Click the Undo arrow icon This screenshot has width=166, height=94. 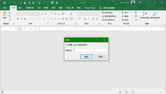[x=9, y=3]
